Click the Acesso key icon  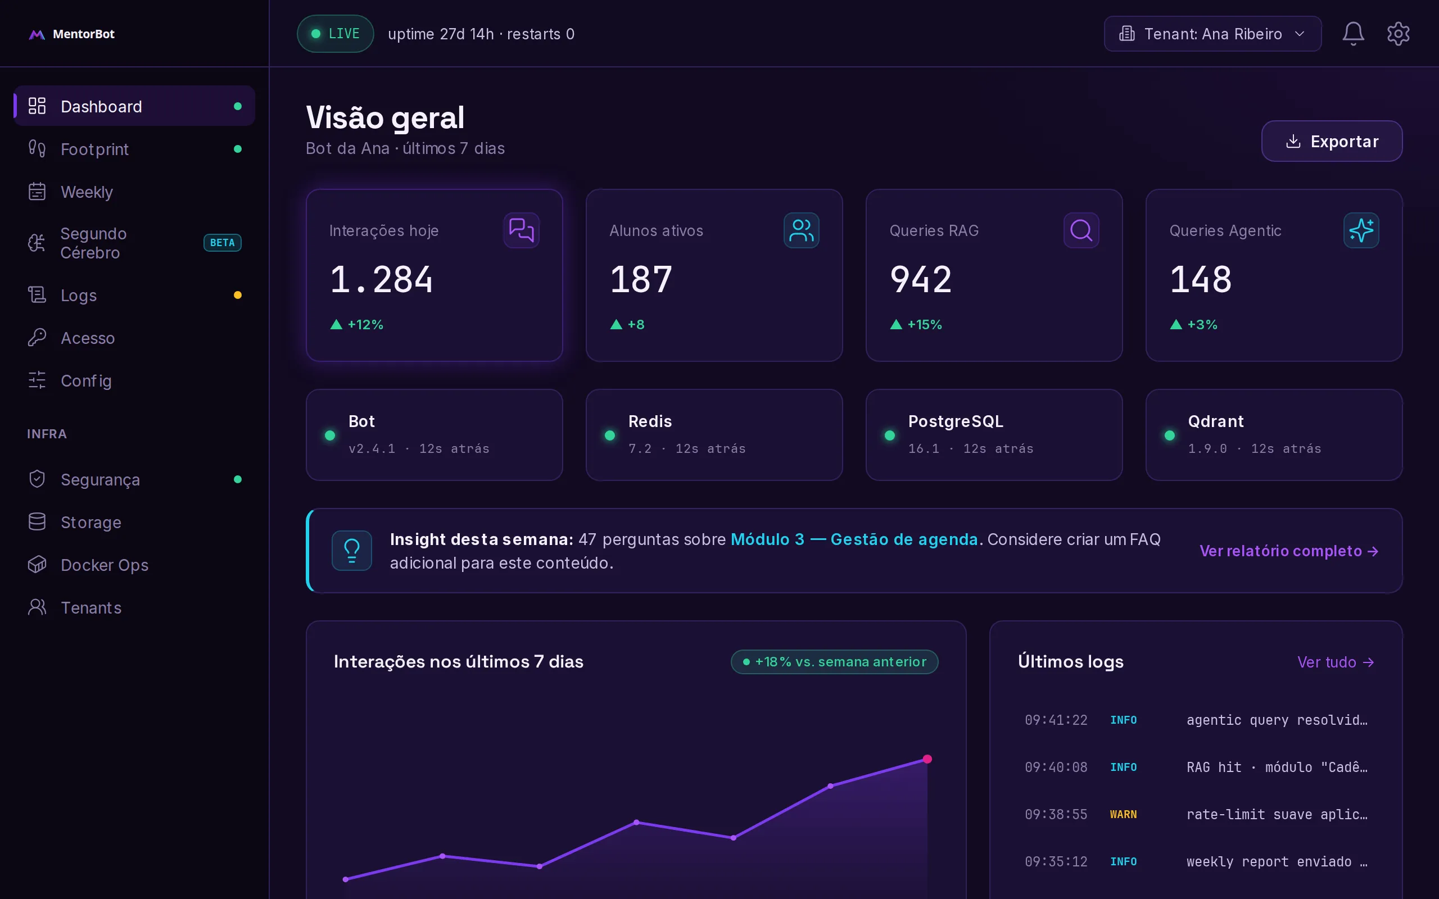37,338
